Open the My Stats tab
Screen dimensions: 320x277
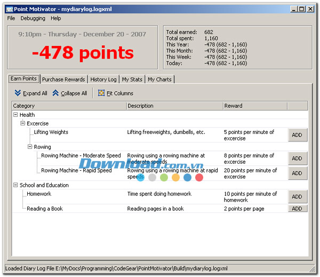click(x=132, y=80)
